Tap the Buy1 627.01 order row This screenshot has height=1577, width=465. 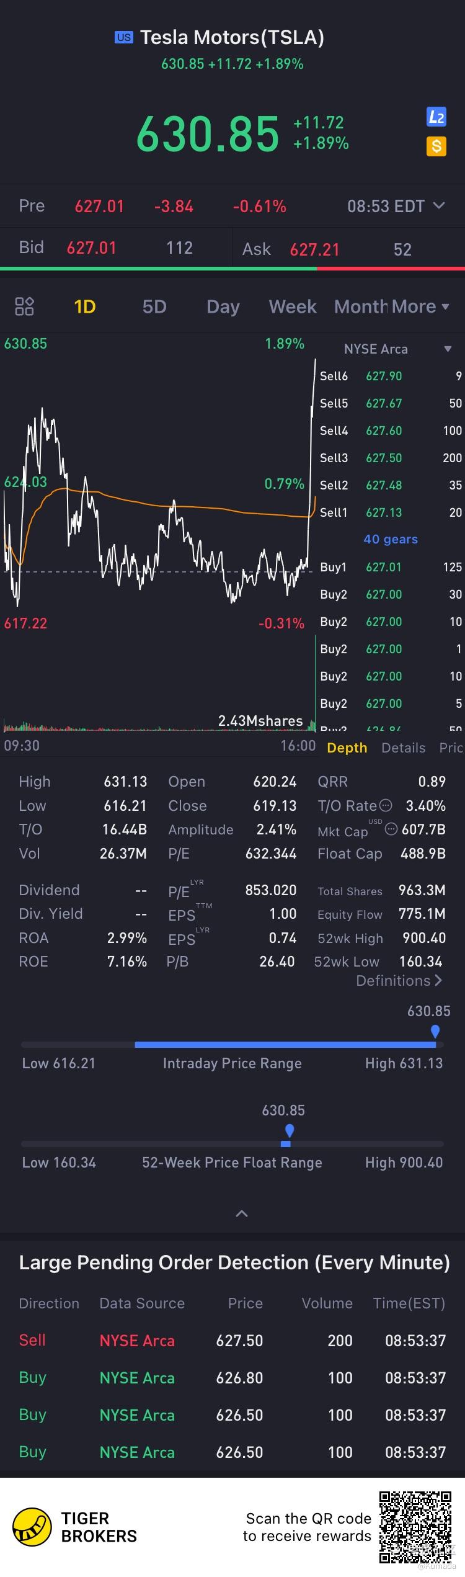[x=391, y=567]
